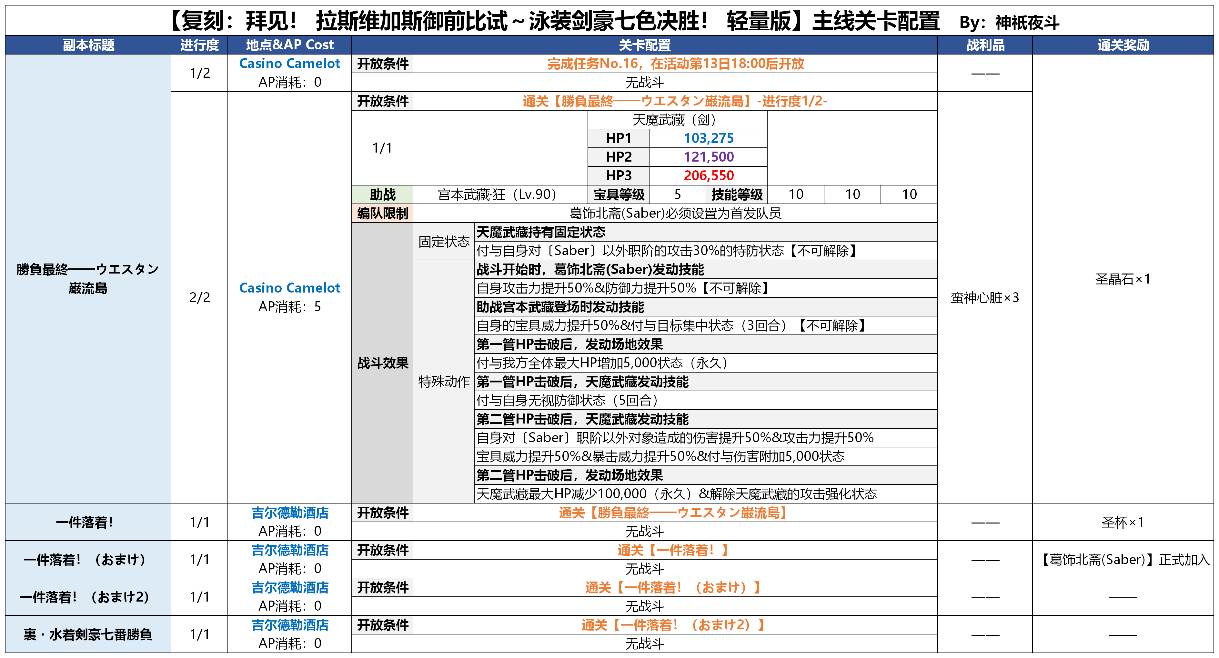Screen dimensions: 1219x658
Task: Select the 勝負最終——ウエスタン巌流島 title cell
Action: pyautogui.click(x=88, y=279)
